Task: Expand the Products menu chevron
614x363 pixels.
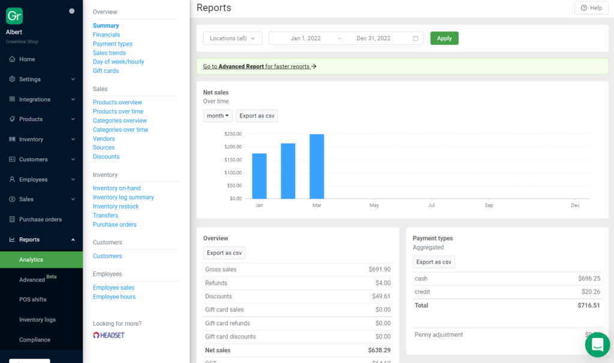Action: [73, 119]
